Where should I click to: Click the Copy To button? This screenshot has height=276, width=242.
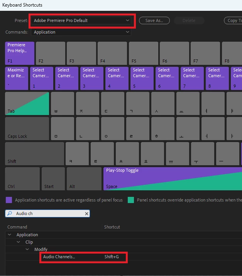233,20
